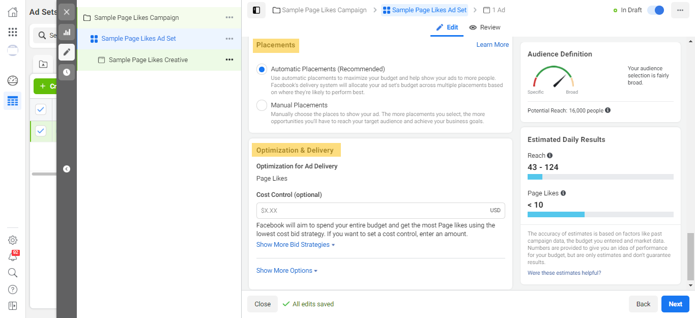This screenshot has width=695, height=318.
Task: Click the Potential Reach info icon
Action: pyautogui.click(x=608, y=110)
